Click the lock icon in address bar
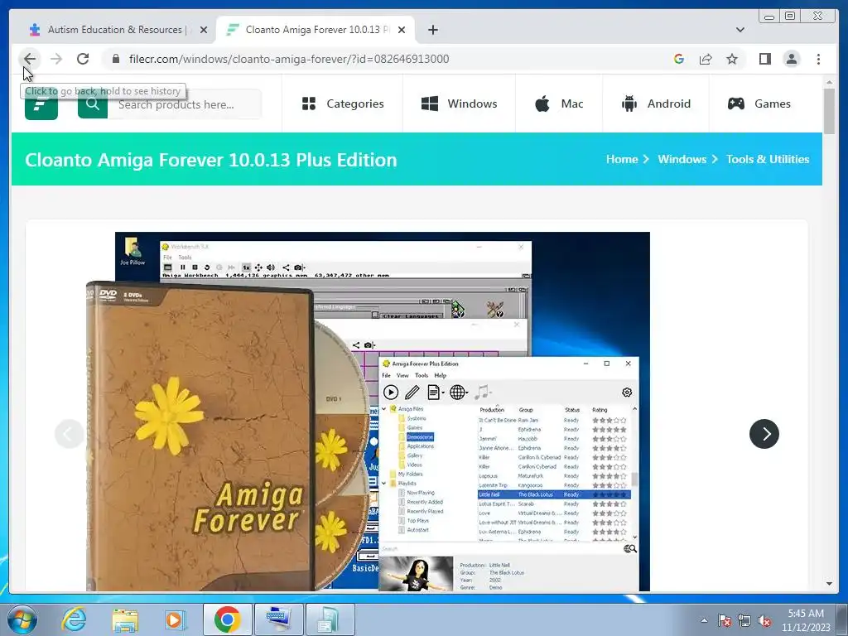Screen dimensions: 848x636 (x=115, y=59)
